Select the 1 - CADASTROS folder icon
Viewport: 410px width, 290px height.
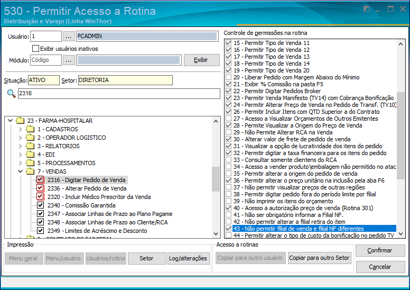point(30,129)
